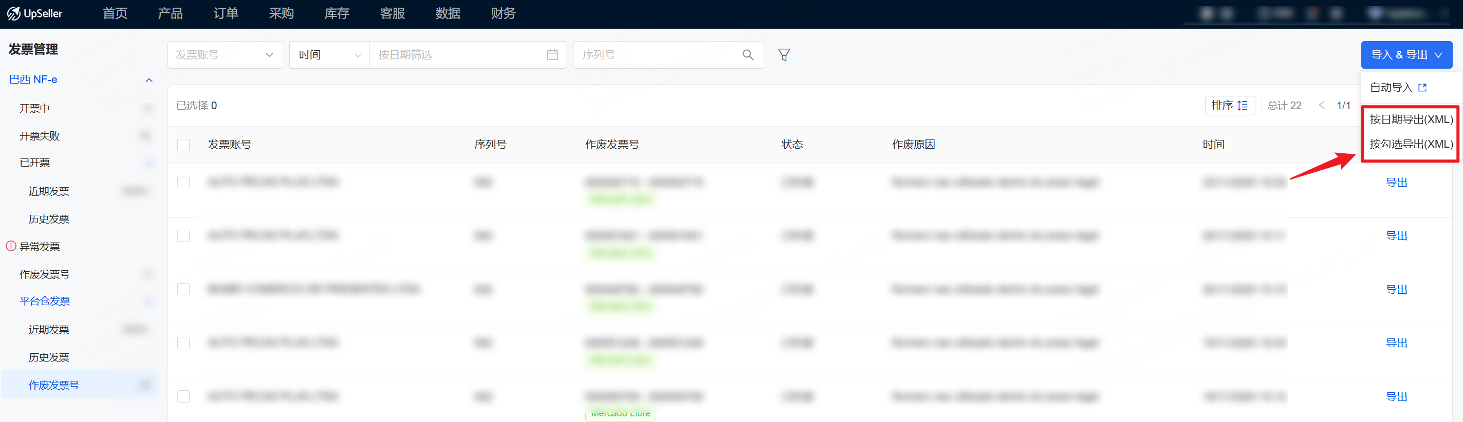Click the UpSeller logo icon
The image size is (1463, 422).
[14, 14]
